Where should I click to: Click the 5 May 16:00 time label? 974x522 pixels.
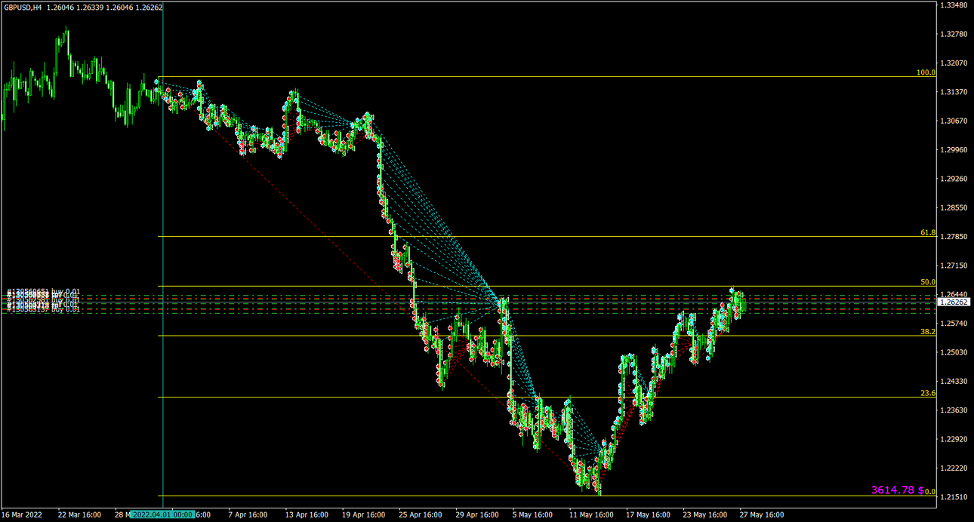coord(535,514)
